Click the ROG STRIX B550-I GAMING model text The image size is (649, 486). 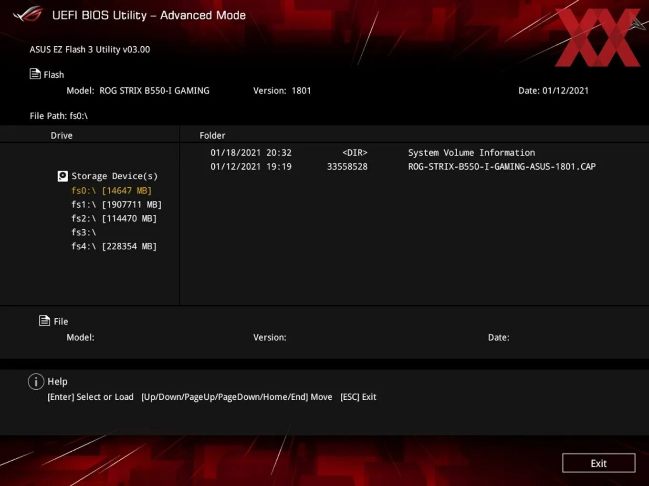pos(154,91)
